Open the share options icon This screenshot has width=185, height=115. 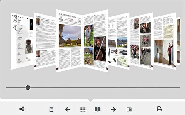[x=22, y=109]
